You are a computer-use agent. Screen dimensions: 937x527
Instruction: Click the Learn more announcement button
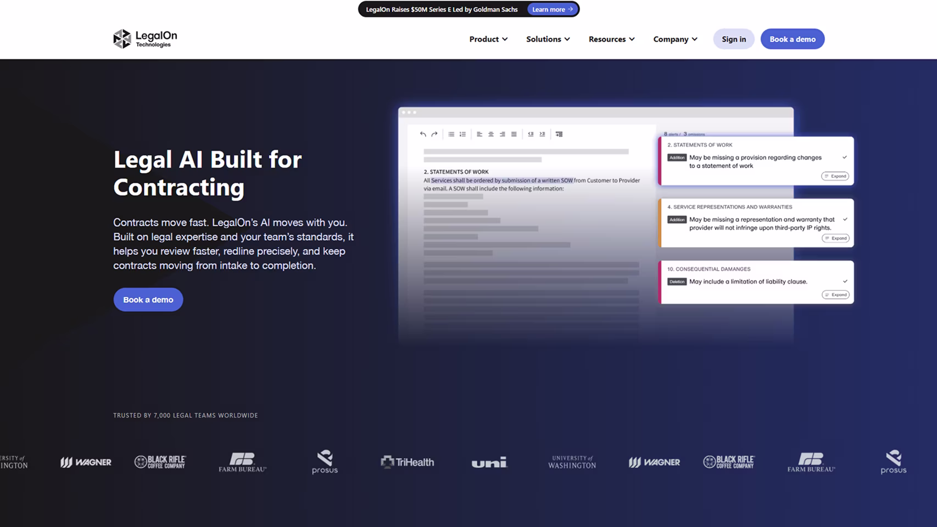[x=553, y=9]
